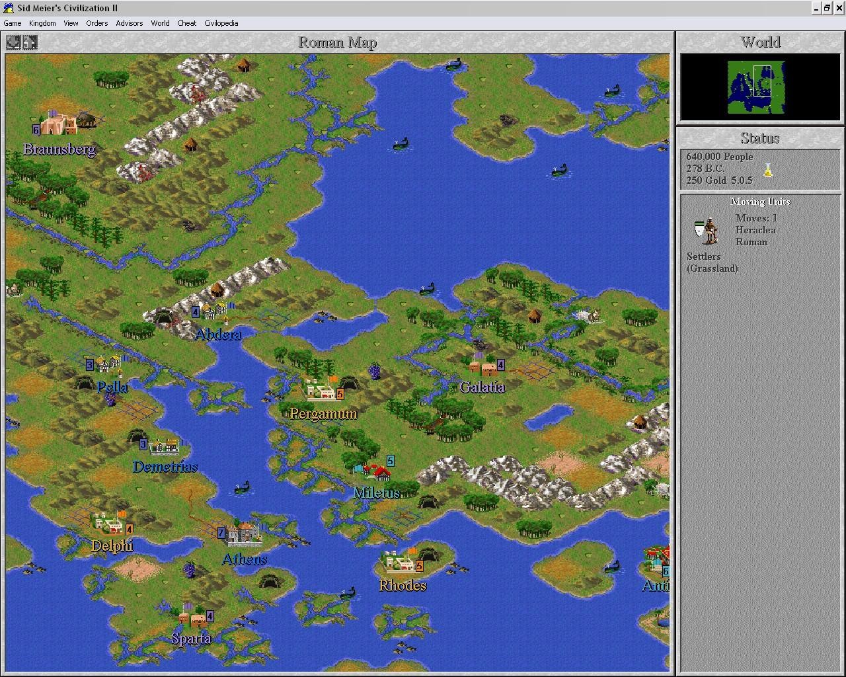Click the Braunsberg city name label
This screenshot has width=846, height=677.
pos(59,149)
